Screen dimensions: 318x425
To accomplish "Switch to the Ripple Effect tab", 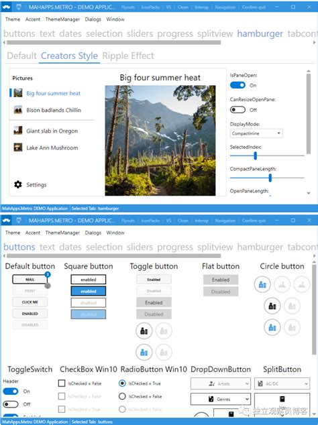I will click(x=128, y=56).
